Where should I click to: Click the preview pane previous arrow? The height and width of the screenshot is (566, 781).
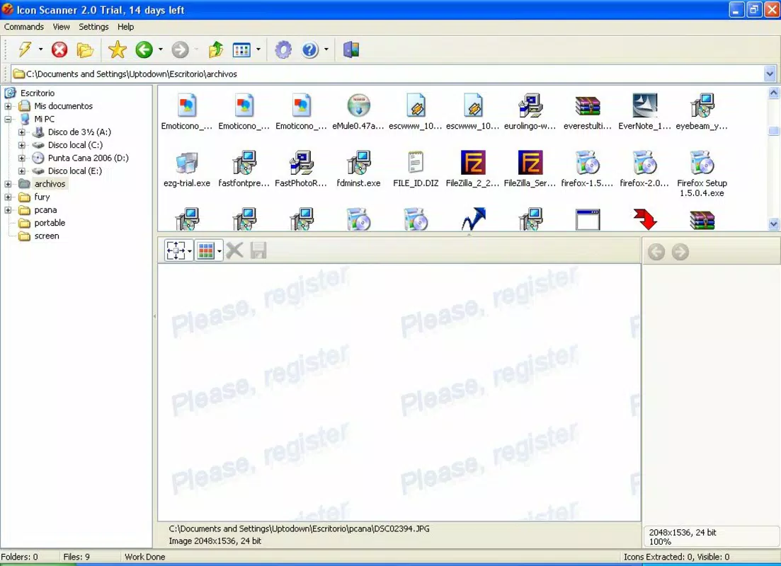656,252
